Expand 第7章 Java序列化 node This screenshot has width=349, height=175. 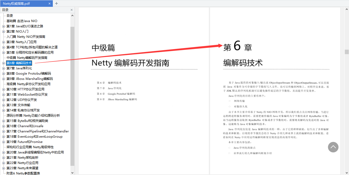(x=3, y=68)
